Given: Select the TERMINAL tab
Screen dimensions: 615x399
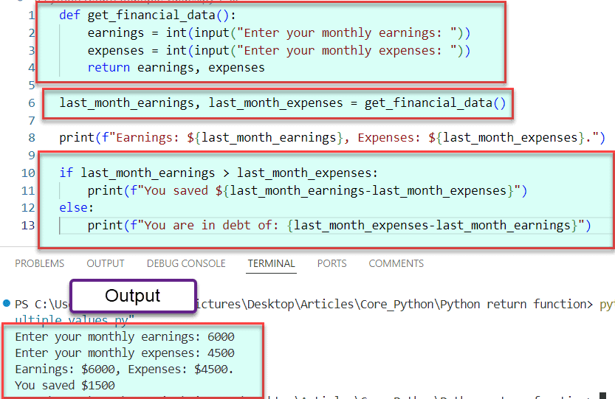Looking at the screenshot, I should tap(271, 263).
